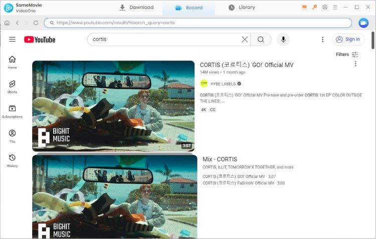This screenshot has width=376, height=239.
Task: Reload the page with refresh icon
Action: coord(36,22)
